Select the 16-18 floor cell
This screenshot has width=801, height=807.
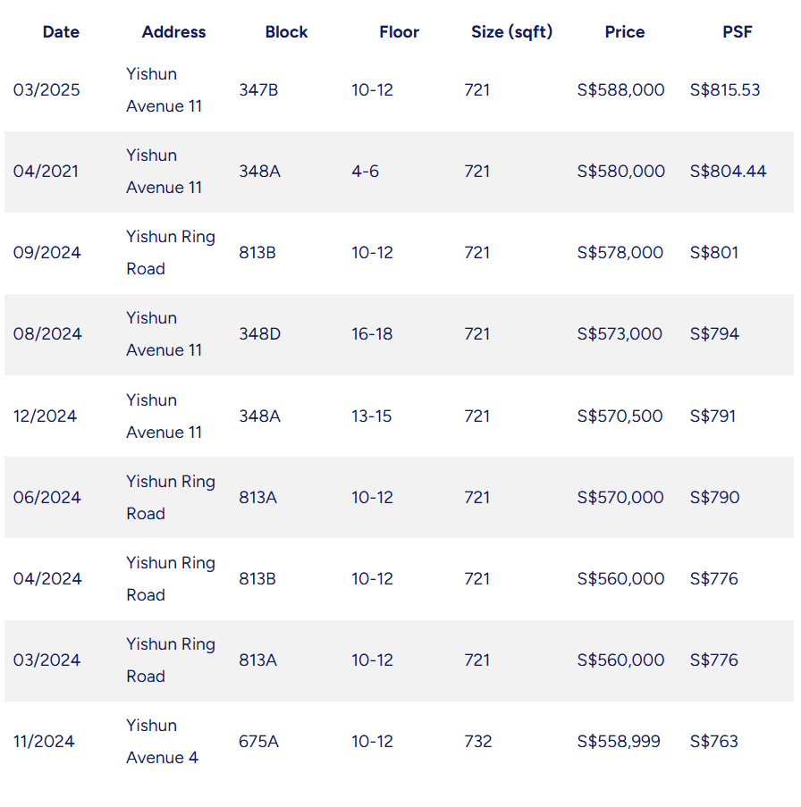click(x=372, y=334)
